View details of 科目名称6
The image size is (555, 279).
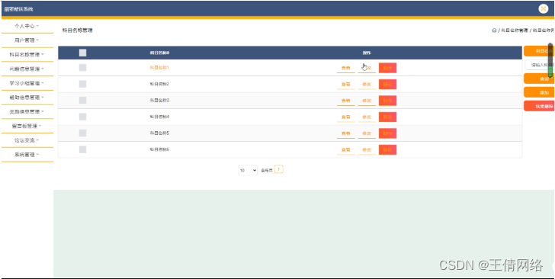point(346,149)
